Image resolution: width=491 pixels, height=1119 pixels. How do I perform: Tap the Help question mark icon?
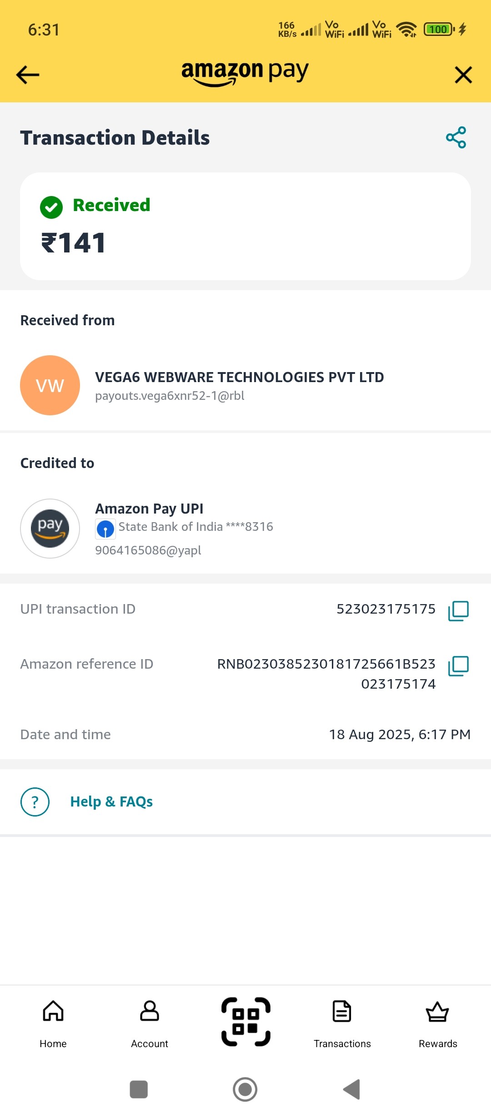[35, 801]
